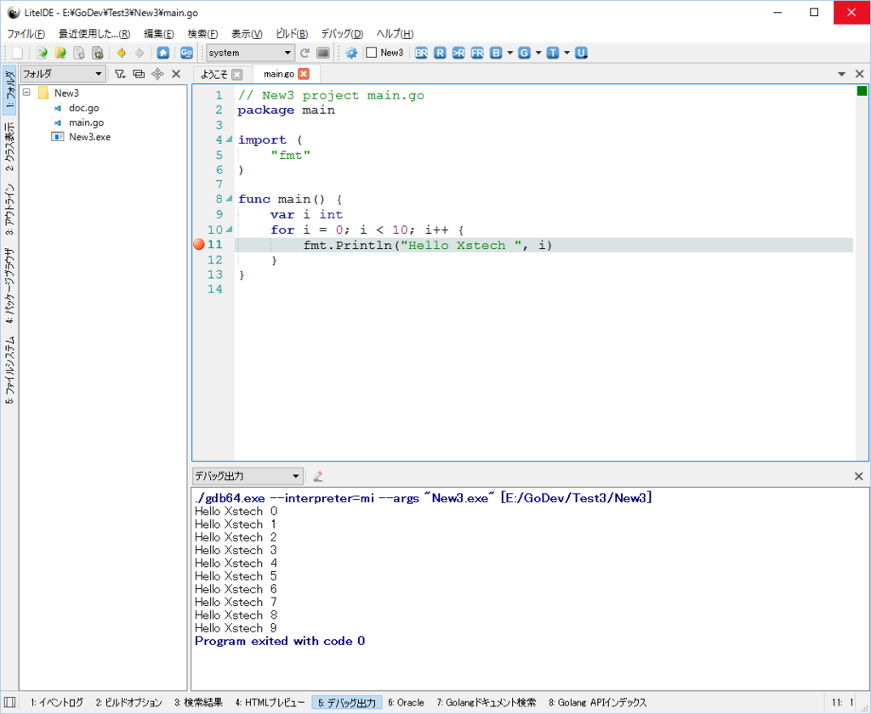
Task: Switch to the ようこそ tab
Action: (213, 74)
